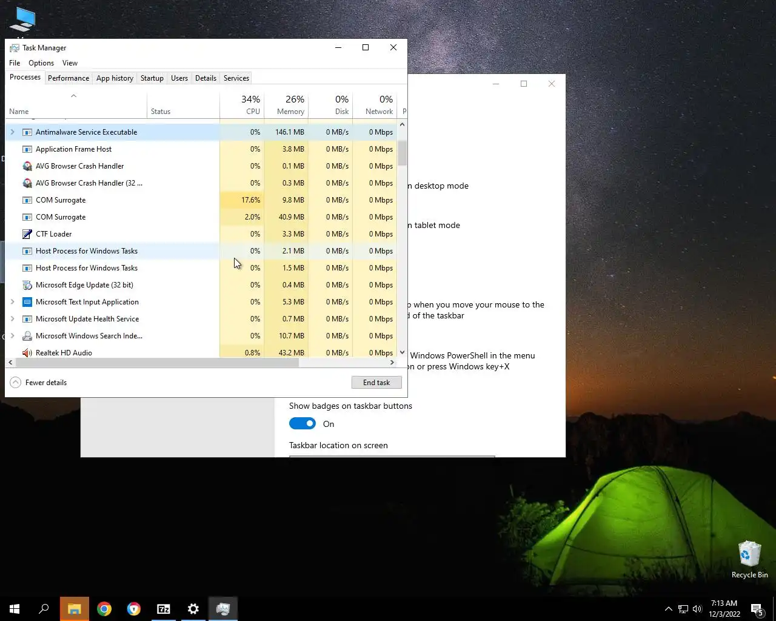
Task: Open the Recycle Bin desktop icon
Action: pyautogui.click(x=750, y=560)
